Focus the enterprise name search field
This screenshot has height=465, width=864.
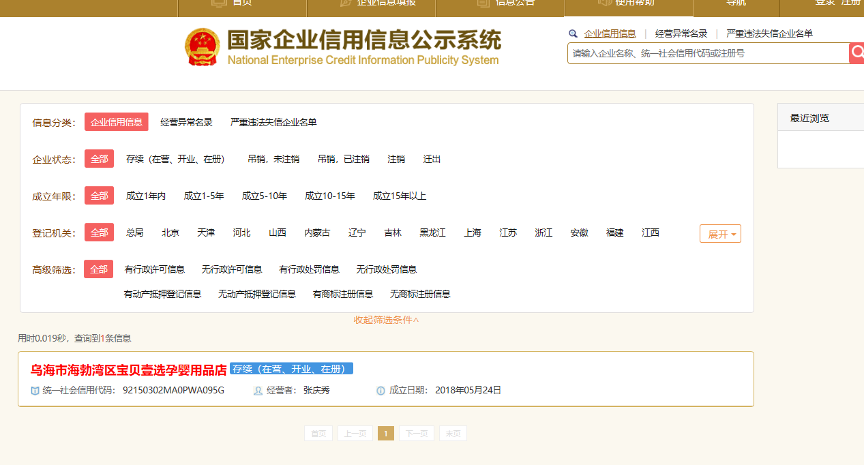pyautogui.click(x=708, y=53)
